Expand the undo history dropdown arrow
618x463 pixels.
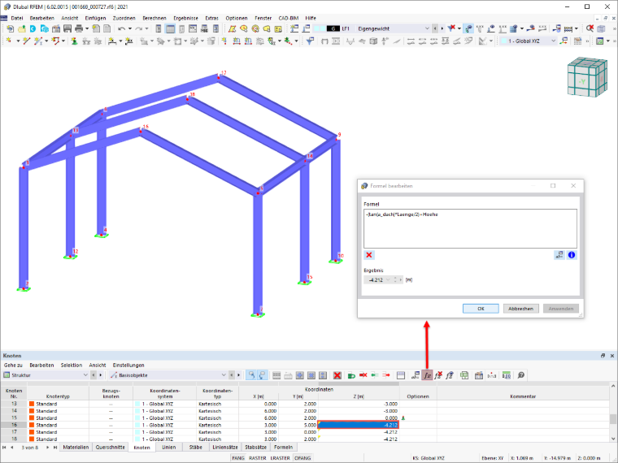click(x=129, y=28)
